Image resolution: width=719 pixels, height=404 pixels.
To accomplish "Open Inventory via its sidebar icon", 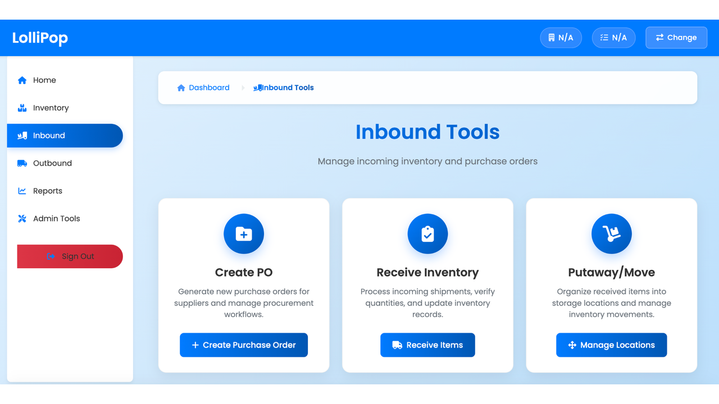I will (21, 108).
